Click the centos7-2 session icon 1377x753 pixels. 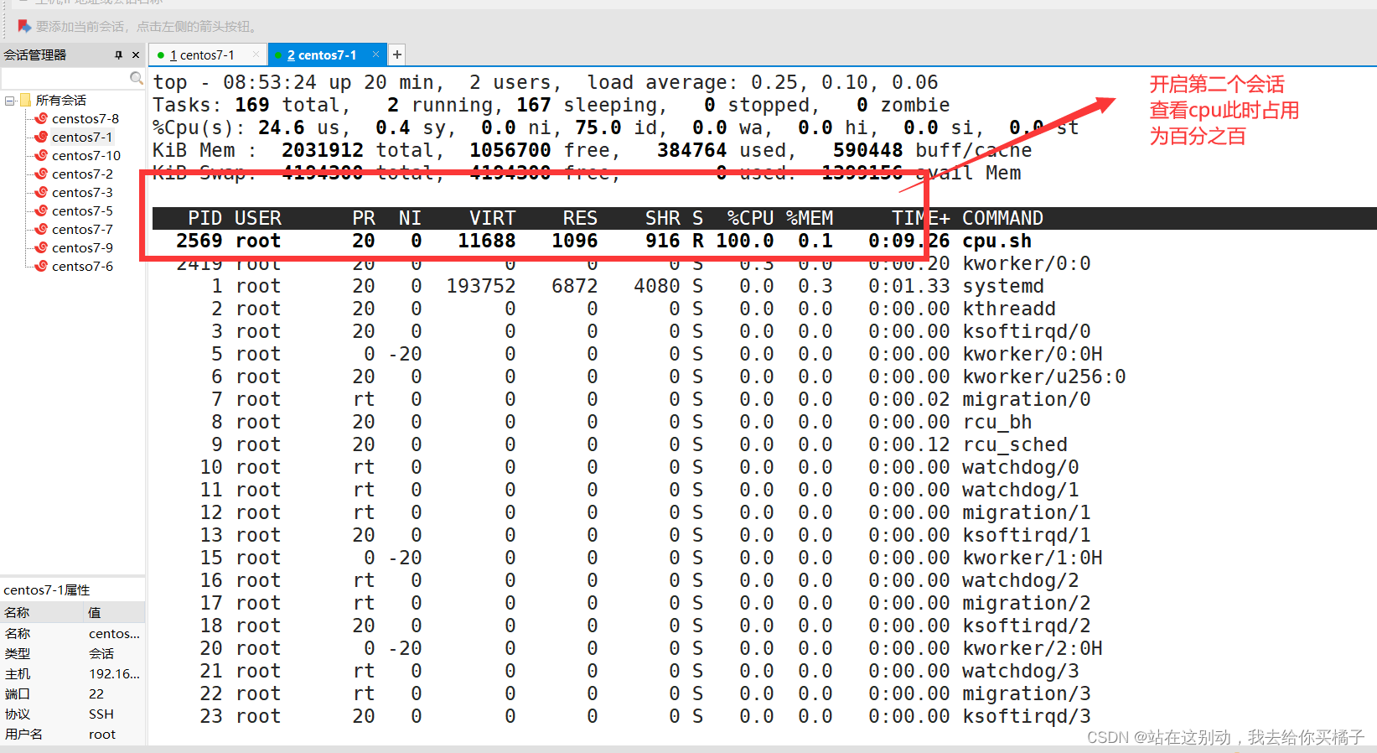point(40,174)
